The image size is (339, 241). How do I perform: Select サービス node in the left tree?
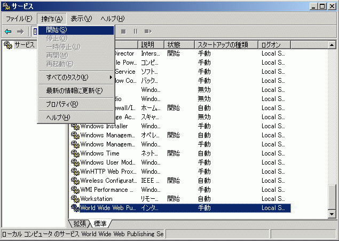pyautogui.click(x=25, y=45)
